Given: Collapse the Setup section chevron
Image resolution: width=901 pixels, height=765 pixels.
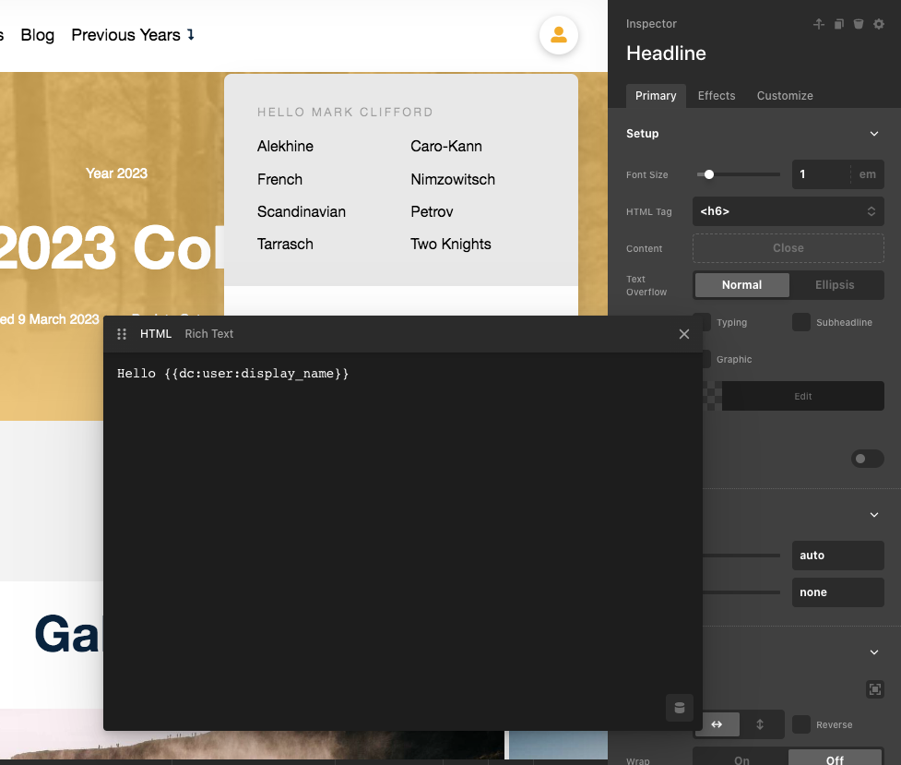Looking at the screenshot, I should [x=874, y=134].
